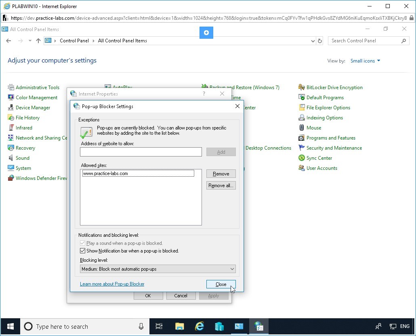
Task: Click OK in Internet Properties
Action: 148,296
